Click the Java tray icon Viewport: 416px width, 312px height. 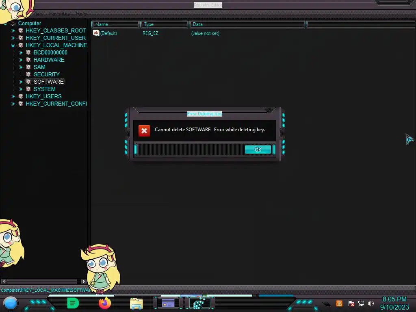pyautogui.click(x=339, y=303)
